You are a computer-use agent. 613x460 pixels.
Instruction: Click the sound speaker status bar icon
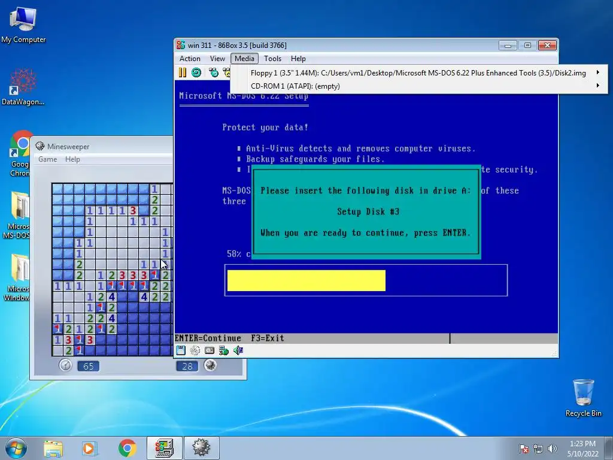238,350
